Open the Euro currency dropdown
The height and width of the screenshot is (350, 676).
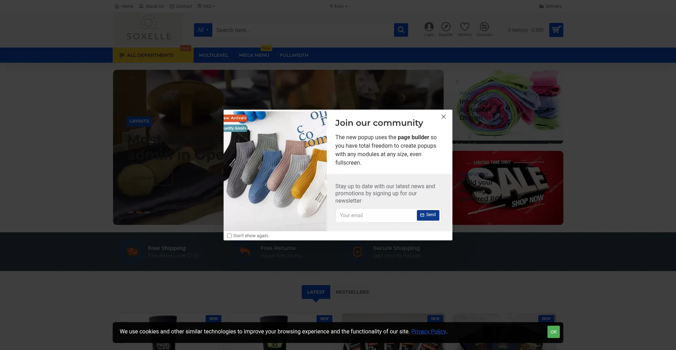point(339,6)
